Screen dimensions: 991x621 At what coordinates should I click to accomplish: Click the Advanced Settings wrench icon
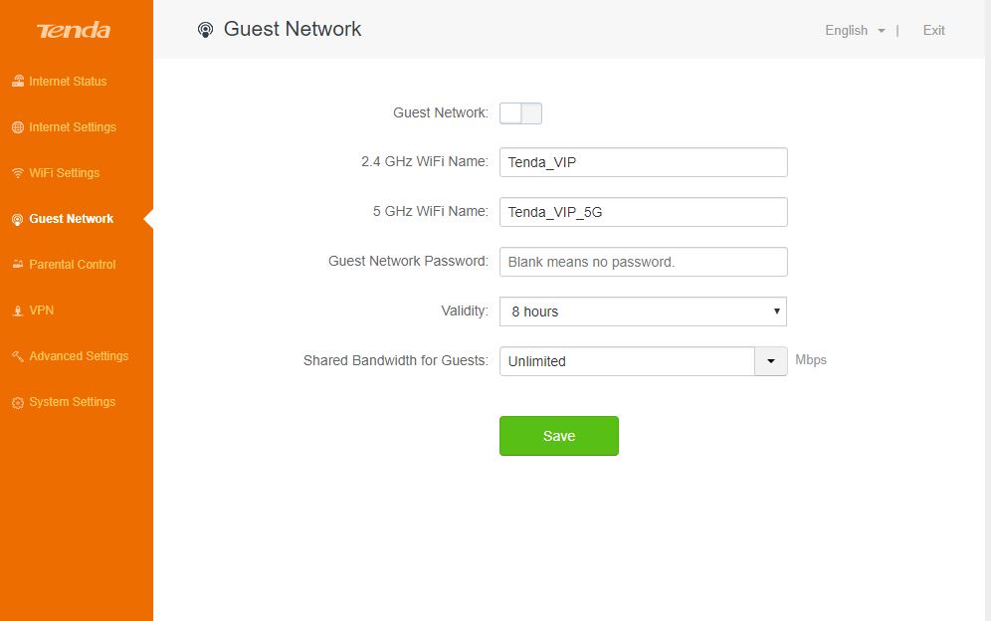click(18, 356)
